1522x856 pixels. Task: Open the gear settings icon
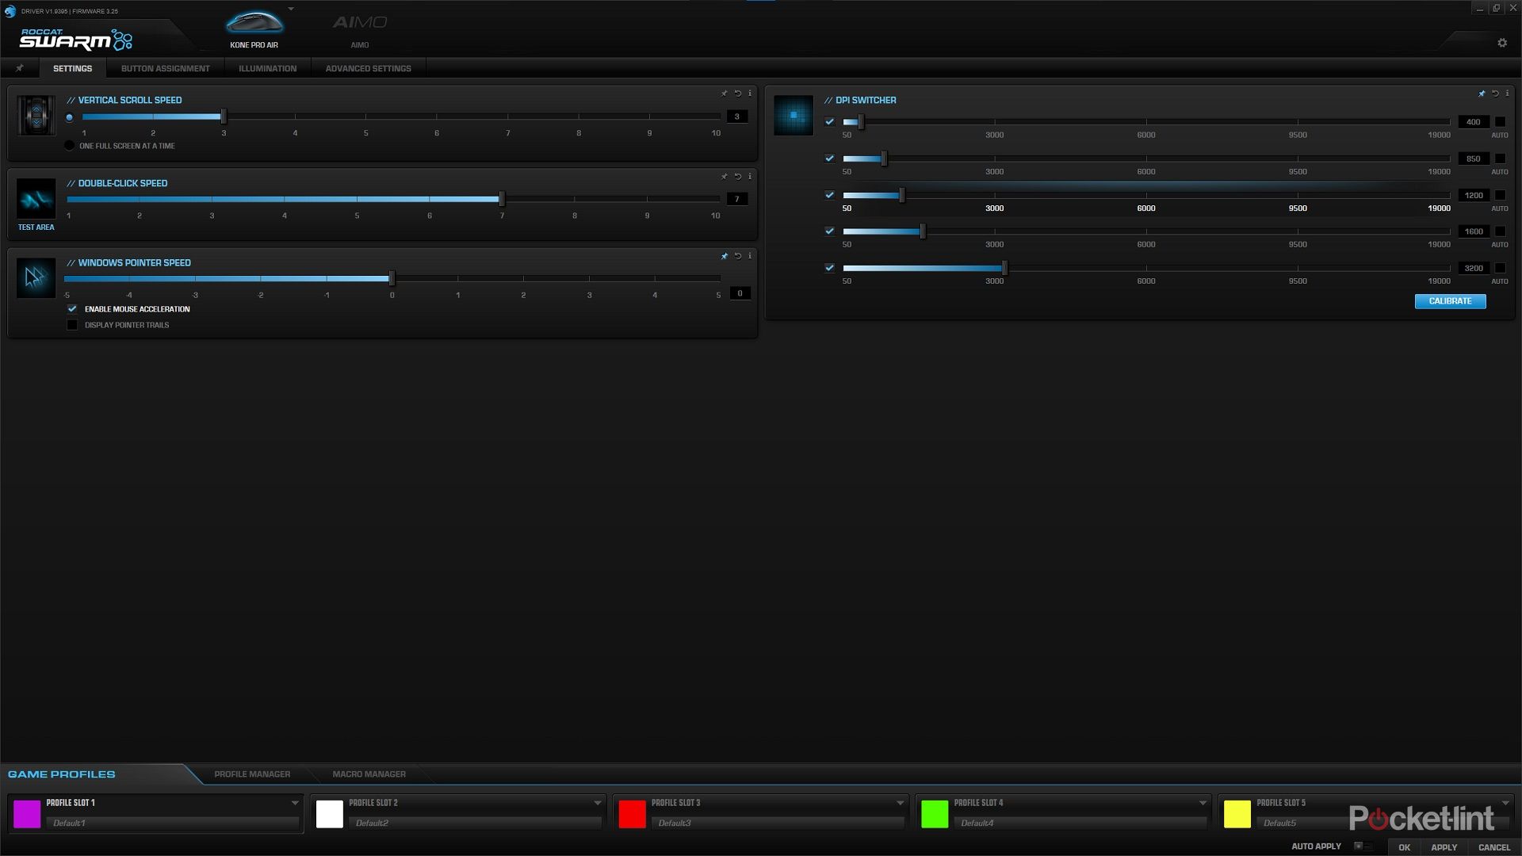tap(1501, 43)
